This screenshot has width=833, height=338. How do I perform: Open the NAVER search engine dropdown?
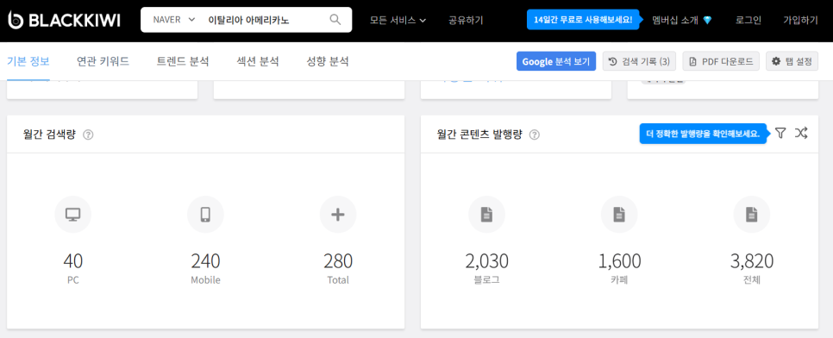pos(173,20)
